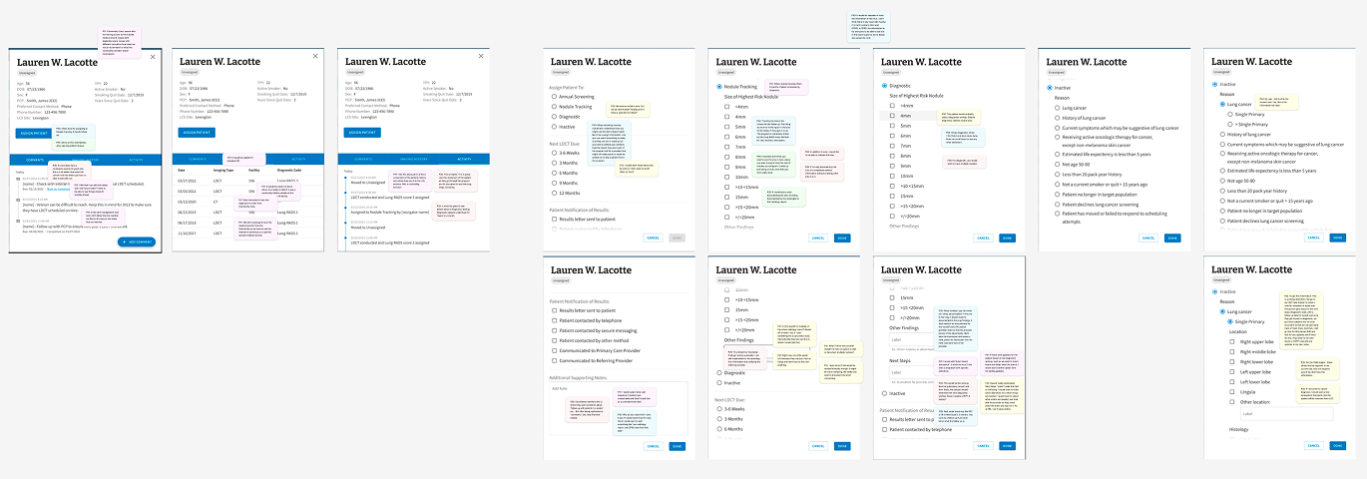Click Assign Patient on the activity timeline card
This screenshot has width=1367, height=479.
click(362, 132)
